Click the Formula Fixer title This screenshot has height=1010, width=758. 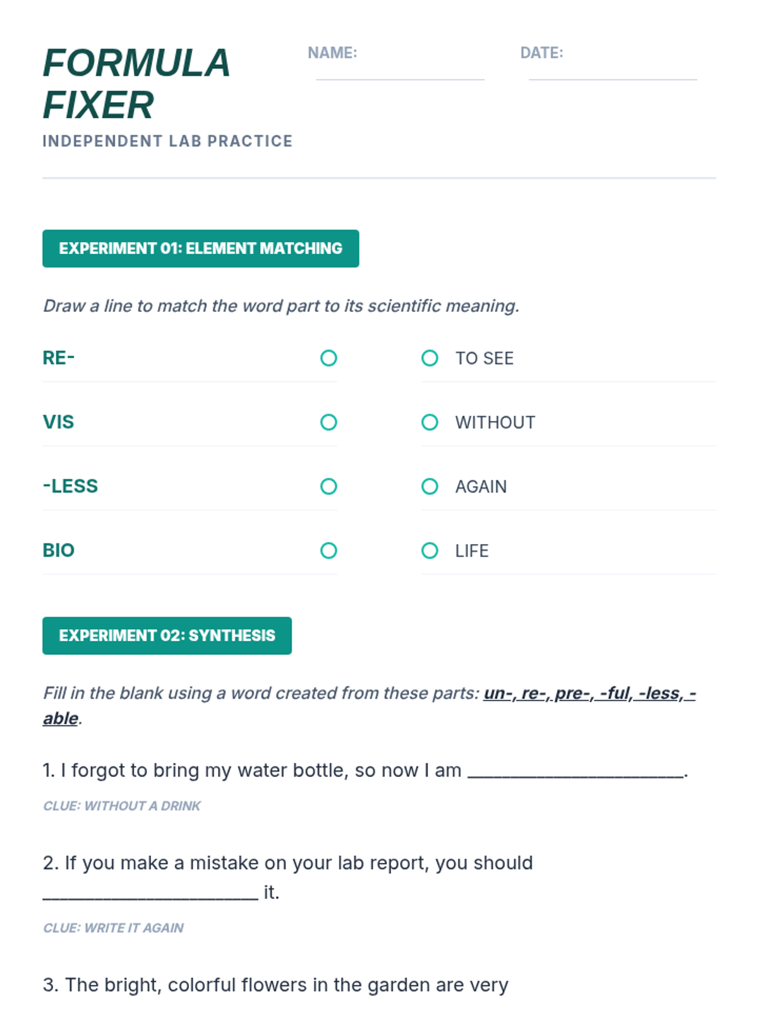point(136,84)
